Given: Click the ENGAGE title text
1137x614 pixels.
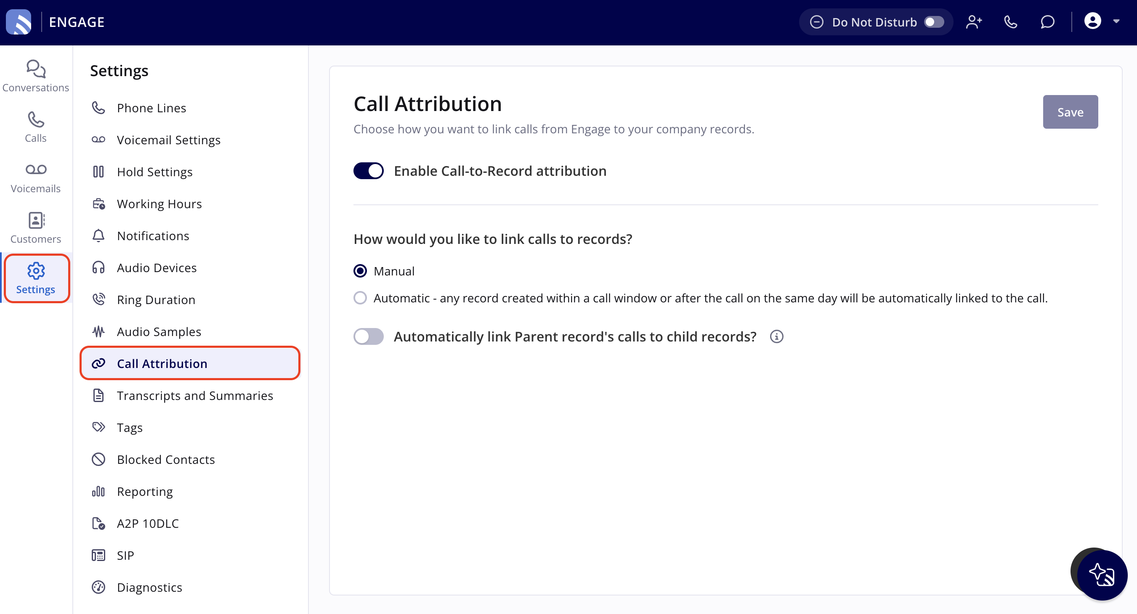Looking at the screenshot, I should coord(76,22).
